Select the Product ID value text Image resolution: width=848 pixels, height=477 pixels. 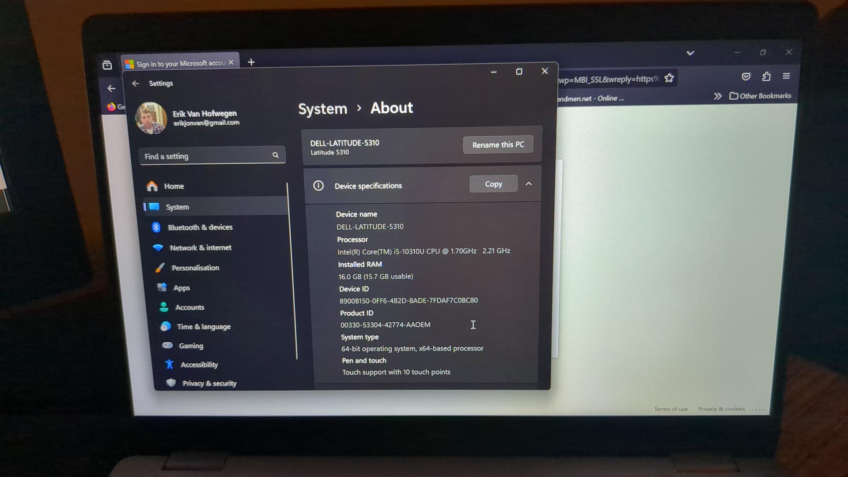coord(385,325)
